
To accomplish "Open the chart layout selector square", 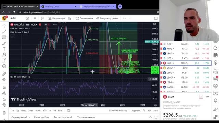I will coord(156,18).
